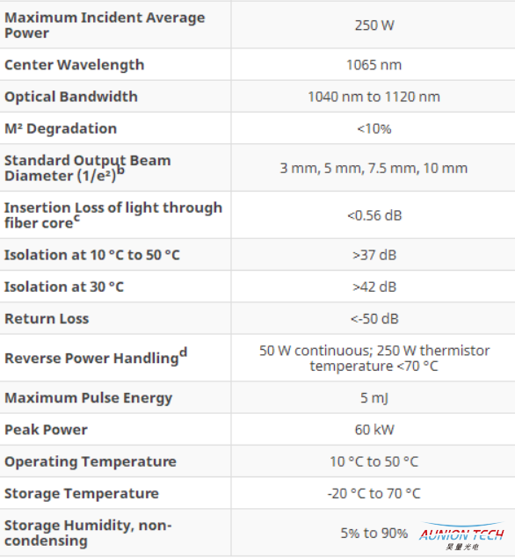Click the 5 mJ pulse energy value

tap(374, 398)
